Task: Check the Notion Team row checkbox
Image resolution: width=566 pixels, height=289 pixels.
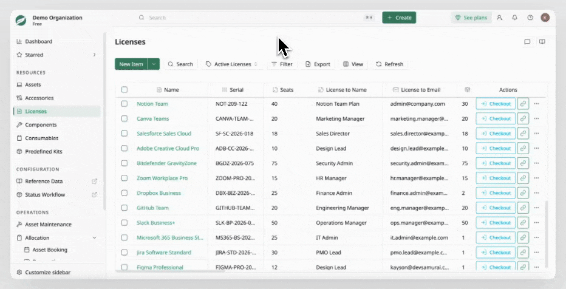Action: click(124, 104)
